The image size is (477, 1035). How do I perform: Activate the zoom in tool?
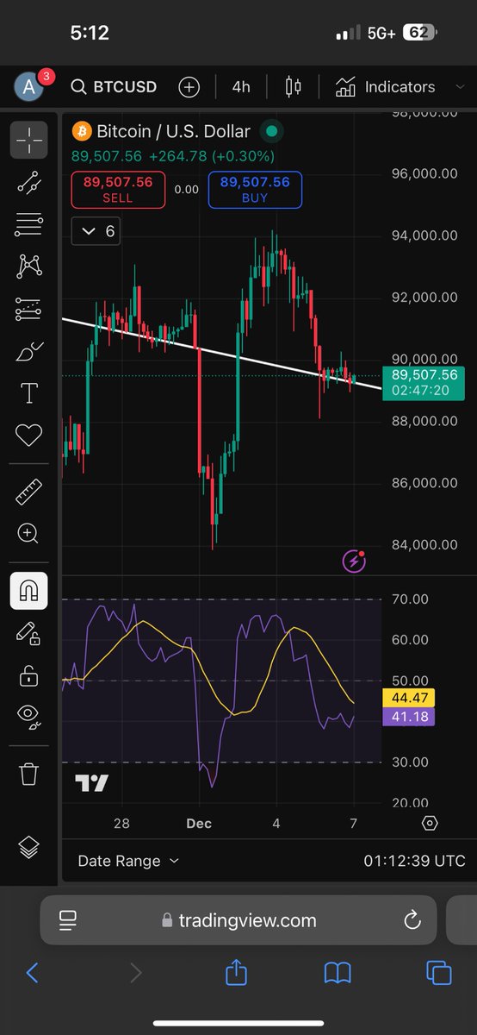(28, 534)
